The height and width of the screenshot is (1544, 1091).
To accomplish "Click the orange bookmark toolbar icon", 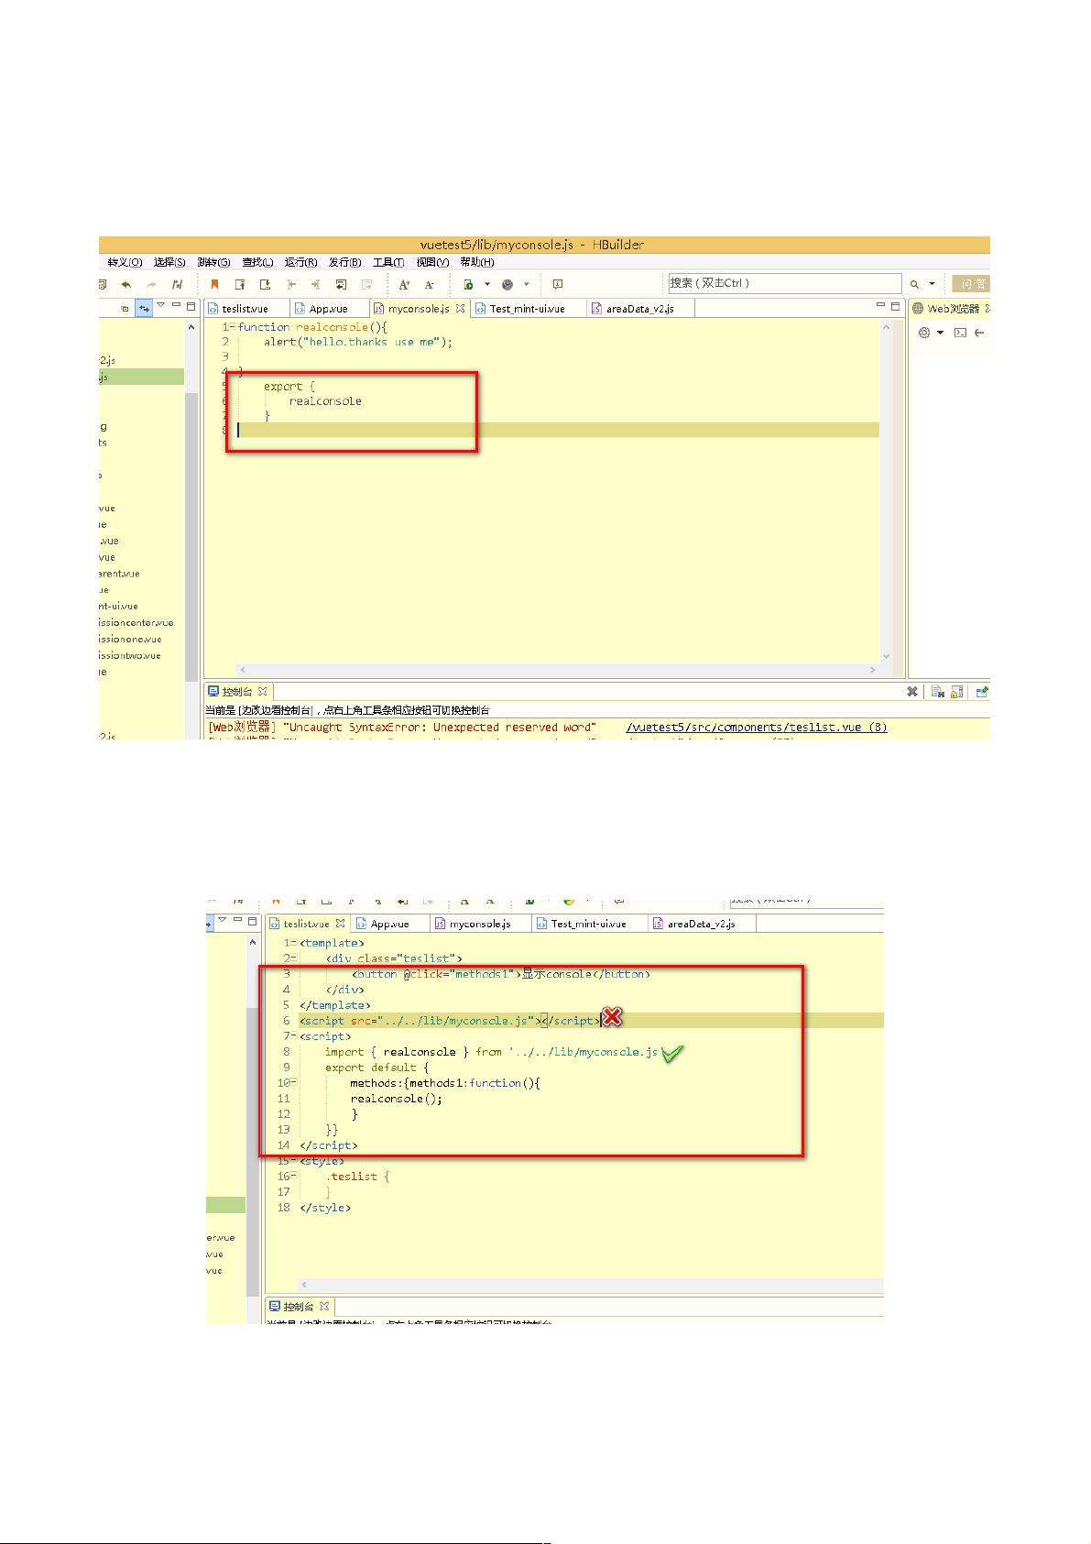I will tap(215, 284).
